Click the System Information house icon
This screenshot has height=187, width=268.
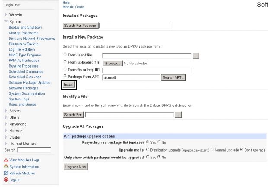point(6,167)
